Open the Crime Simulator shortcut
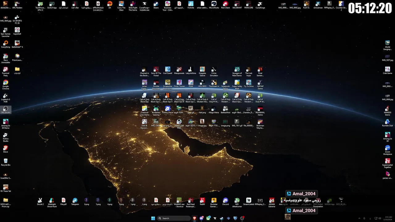The width and height of the screenshot is (395, 222). click(214, 72)
